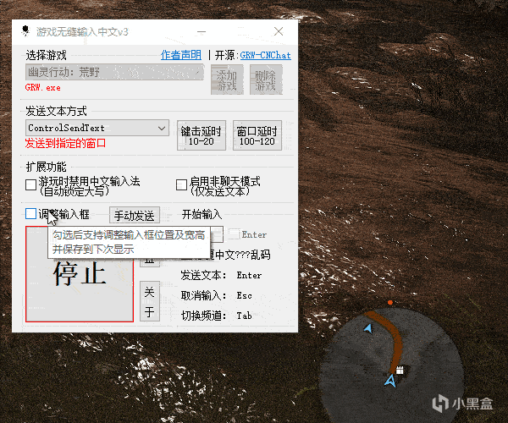Click the large 停止 button
Image resolution: width=508 pixels, height=423 pixels.
pyautogui.click(x=80, y=274)
